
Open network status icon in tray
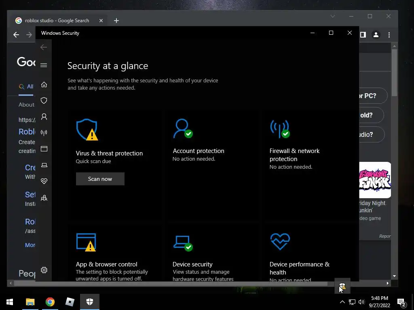pyautogui.click(x=352, y=302)
